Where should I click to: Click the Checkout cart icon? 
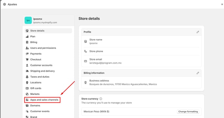(27, 60)
